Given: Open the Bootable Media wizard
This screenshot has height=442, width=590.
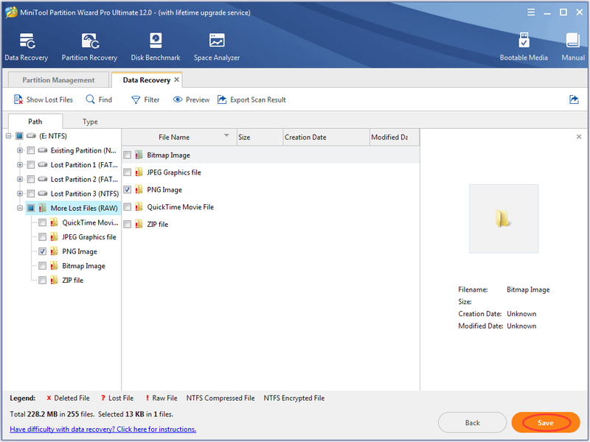Looking at the screenshot, I should 524,47.
